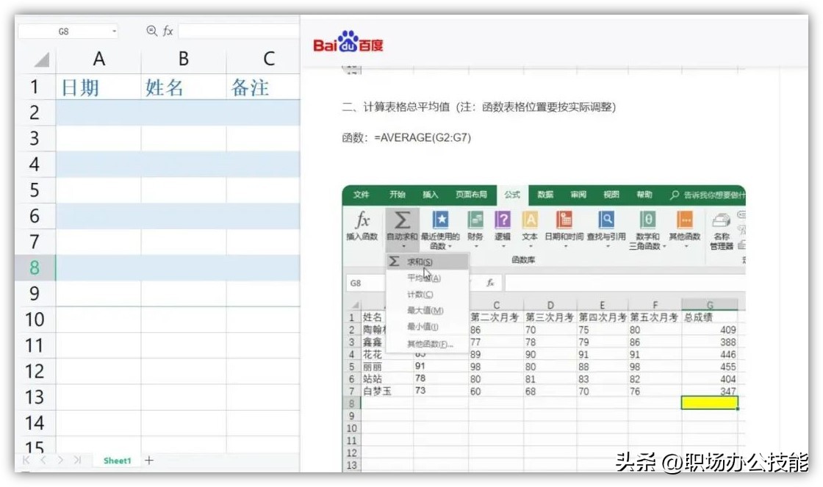Select the 公式 ribbon tab
823x487 pixels.
[511, 195]
